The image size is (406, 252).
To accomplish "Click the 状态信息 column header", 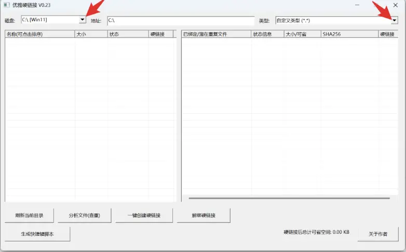I will click(x=267, y=34).
